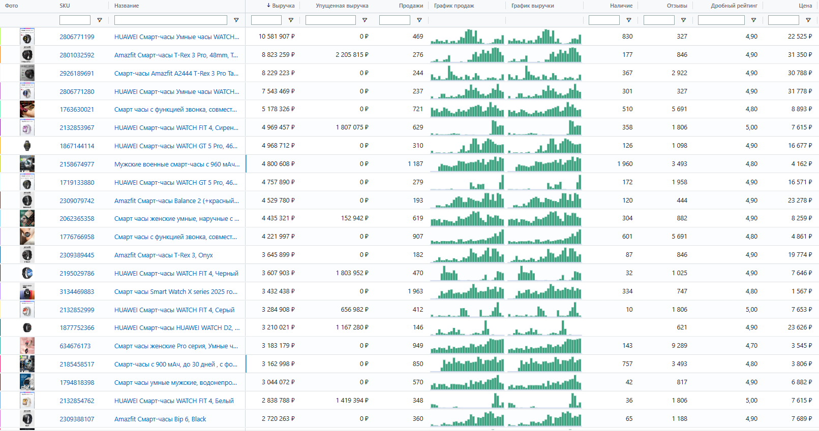Focus the SKU filter input field

click(x=75, y=20)
